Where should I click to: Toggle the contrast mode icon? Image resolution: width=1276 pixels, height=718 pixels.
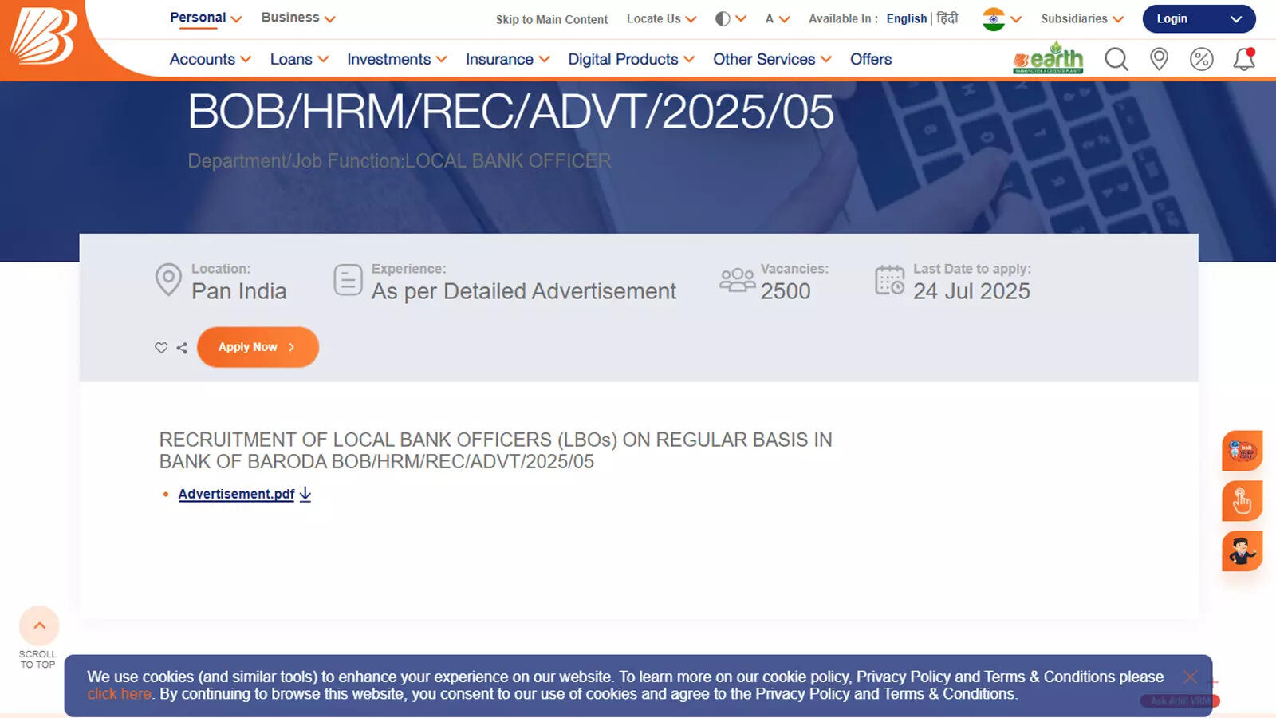(x=723, y=18)
